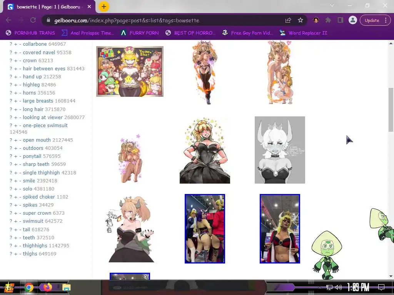This screenshot has height=295, width=394.
Task: Open the open mouth tag
Action: (37, 140)
